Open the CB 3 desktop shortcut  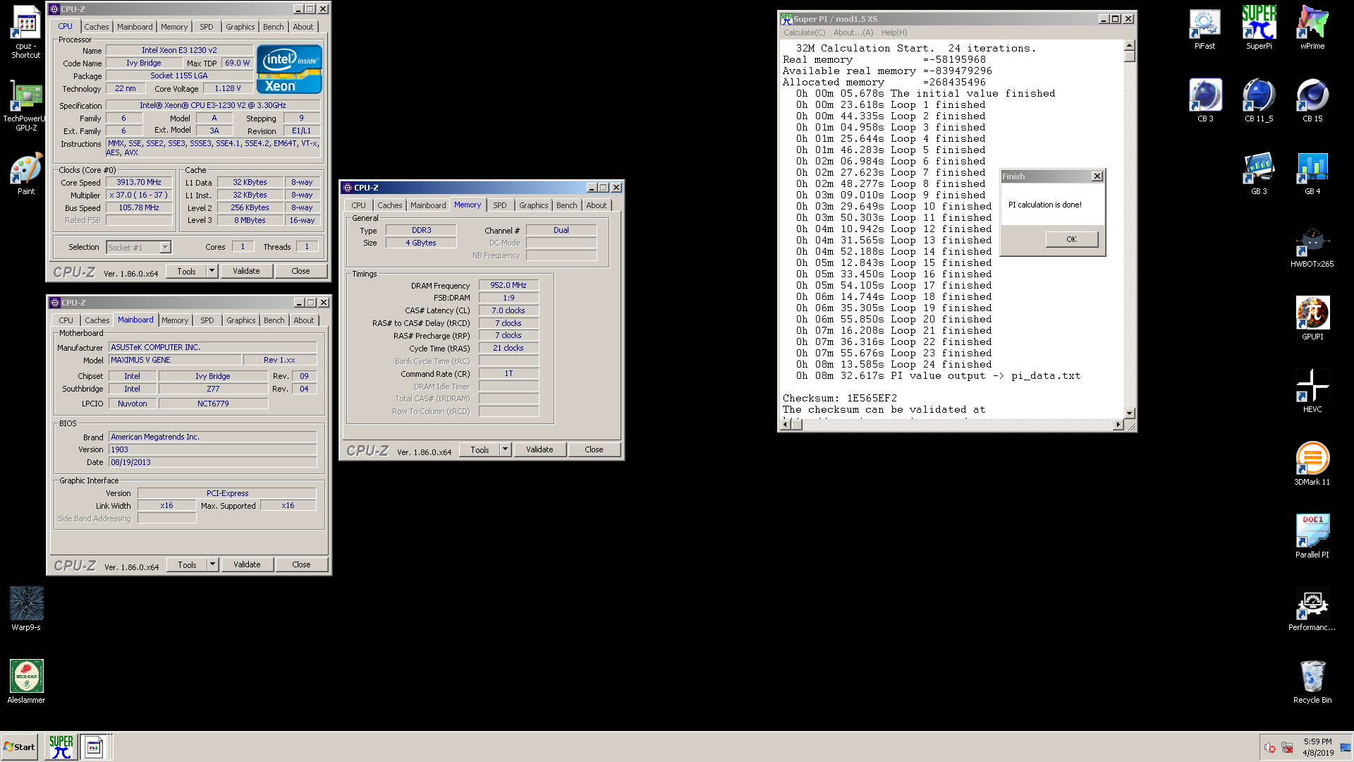[x=1205, y=100]
